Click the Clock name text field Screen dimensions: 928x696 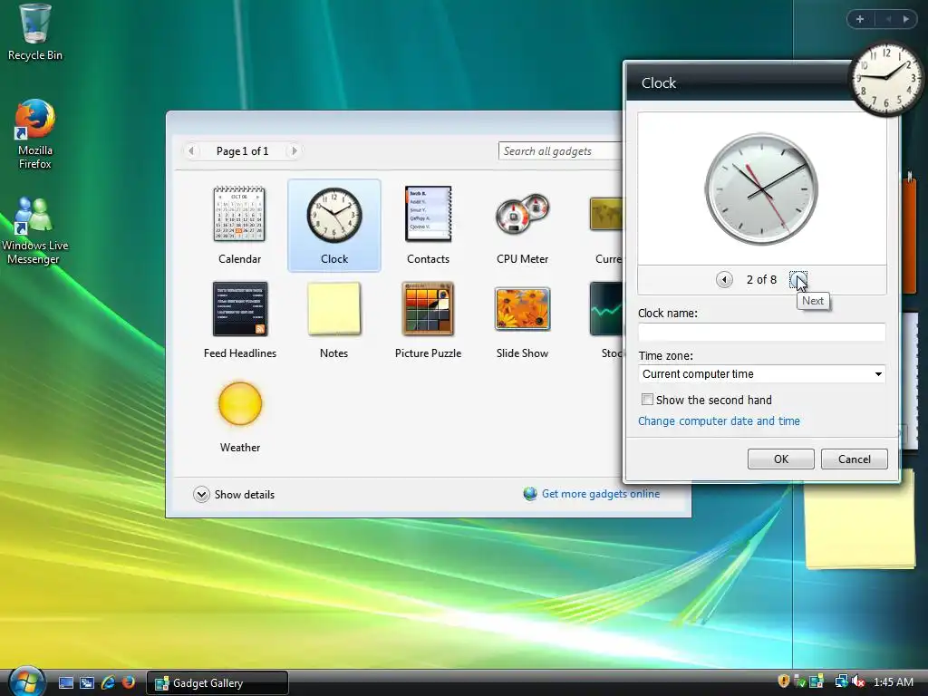(x=761, y=332)
